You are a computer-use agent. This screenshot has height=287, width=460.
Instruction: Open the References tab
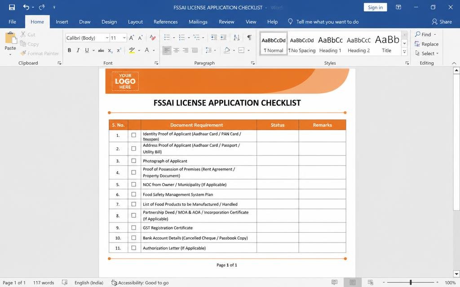166,22
